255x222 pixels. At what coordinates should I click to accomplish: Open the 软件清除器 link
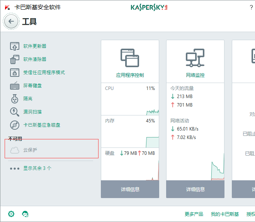point(35,59)
